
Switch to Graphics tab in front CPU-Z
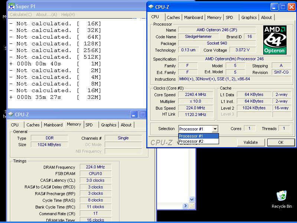[249, 17]
